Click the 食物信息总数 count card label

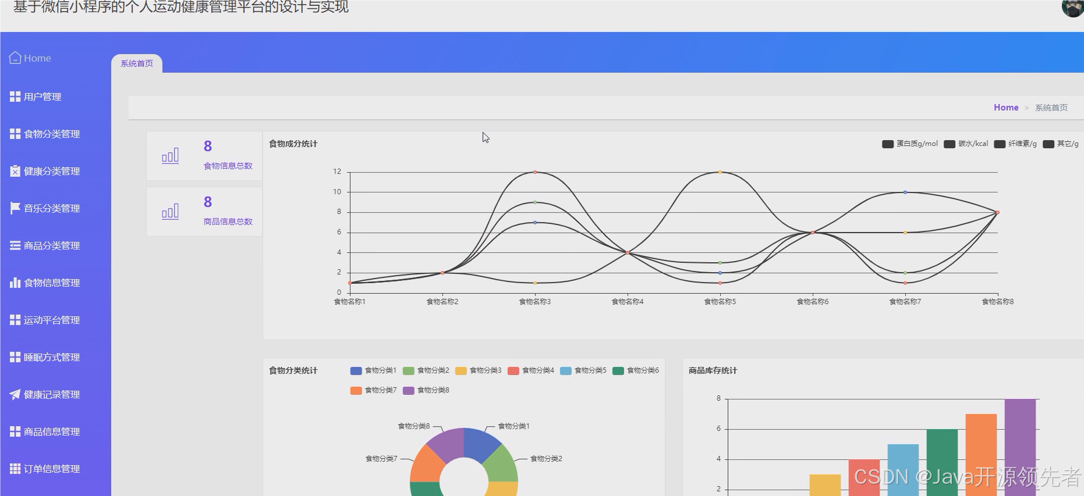point(228,166)
